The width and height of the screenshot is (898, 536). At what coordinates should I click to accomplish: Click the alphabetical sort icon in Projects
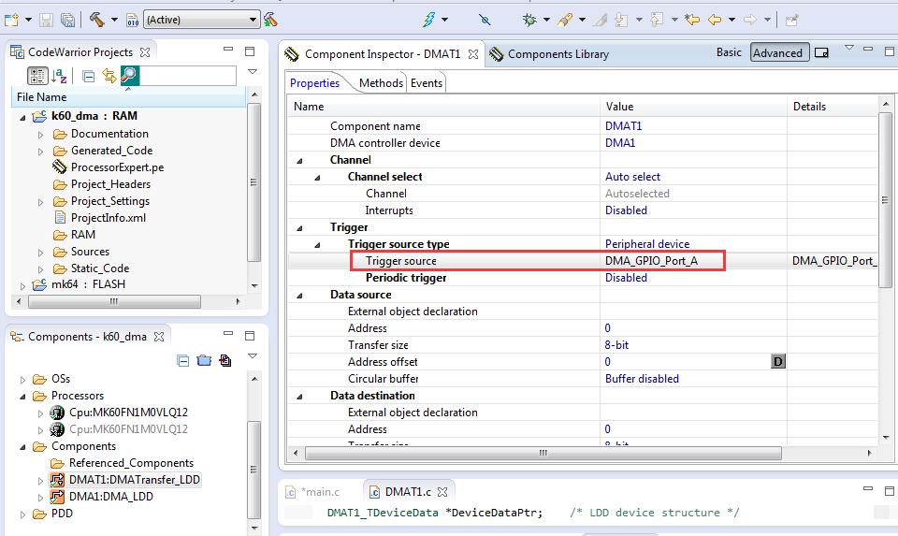[60, 76]
